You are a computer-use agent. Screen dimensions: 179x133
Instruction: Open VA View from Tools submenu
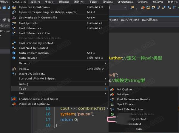click(x=123, y=94)
